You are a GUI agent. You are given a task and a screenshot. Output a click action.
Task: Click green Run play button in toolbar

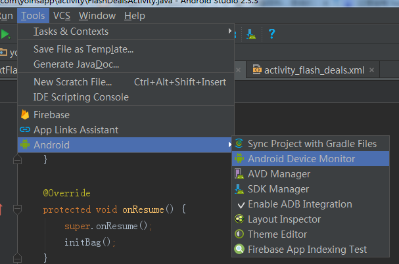[5, 34]
